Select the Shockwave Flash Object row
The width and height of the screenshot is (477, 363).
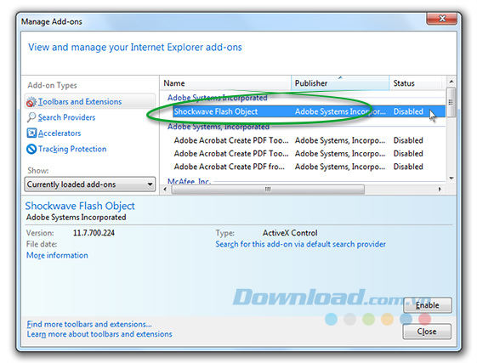pyautogui.click(x=309, y=111)
